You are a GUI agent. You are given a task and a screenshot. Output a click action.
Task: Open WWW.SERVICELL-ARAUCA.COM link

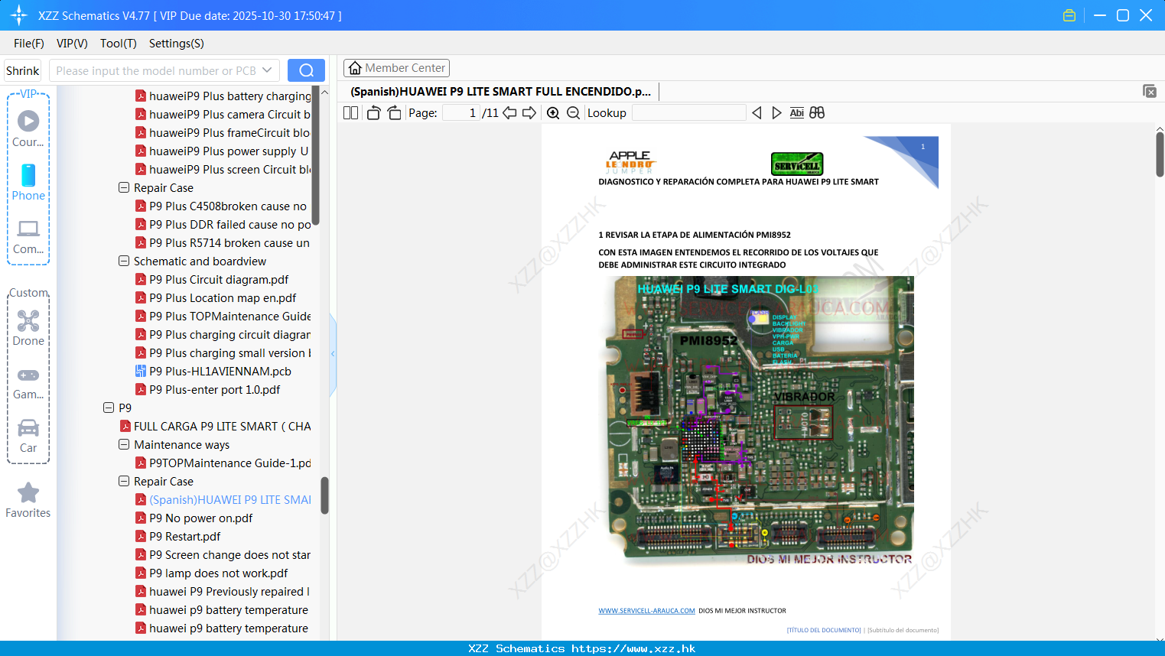(x=646, y=611)
